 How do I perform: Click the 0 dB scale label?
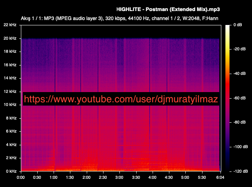tap(238, 25)
